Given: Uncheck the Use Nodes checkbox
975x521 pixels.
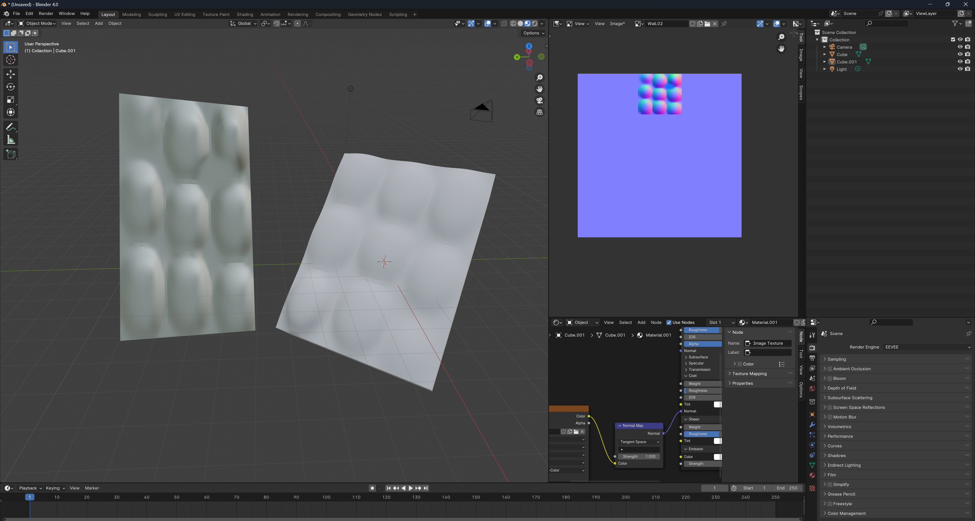Looking at the screenshot, I should (669, 322).
